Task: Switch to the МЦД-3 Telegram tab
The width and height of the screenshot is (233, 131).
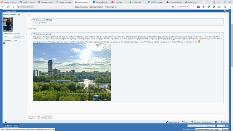Action: pos(155,2)
